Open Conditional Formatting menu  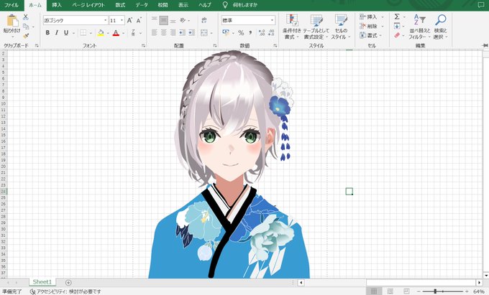(x=292, y=27)
